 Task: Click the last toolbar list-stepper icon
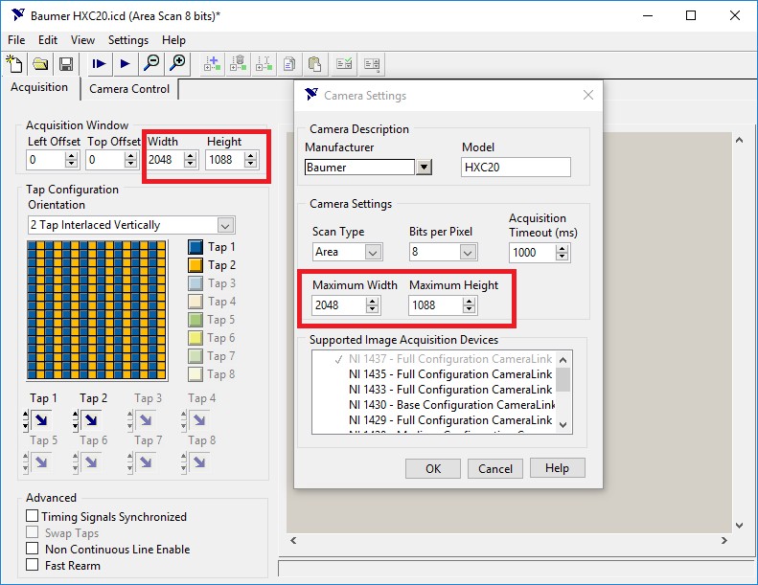pyautogui.click(x=372, y=64)
